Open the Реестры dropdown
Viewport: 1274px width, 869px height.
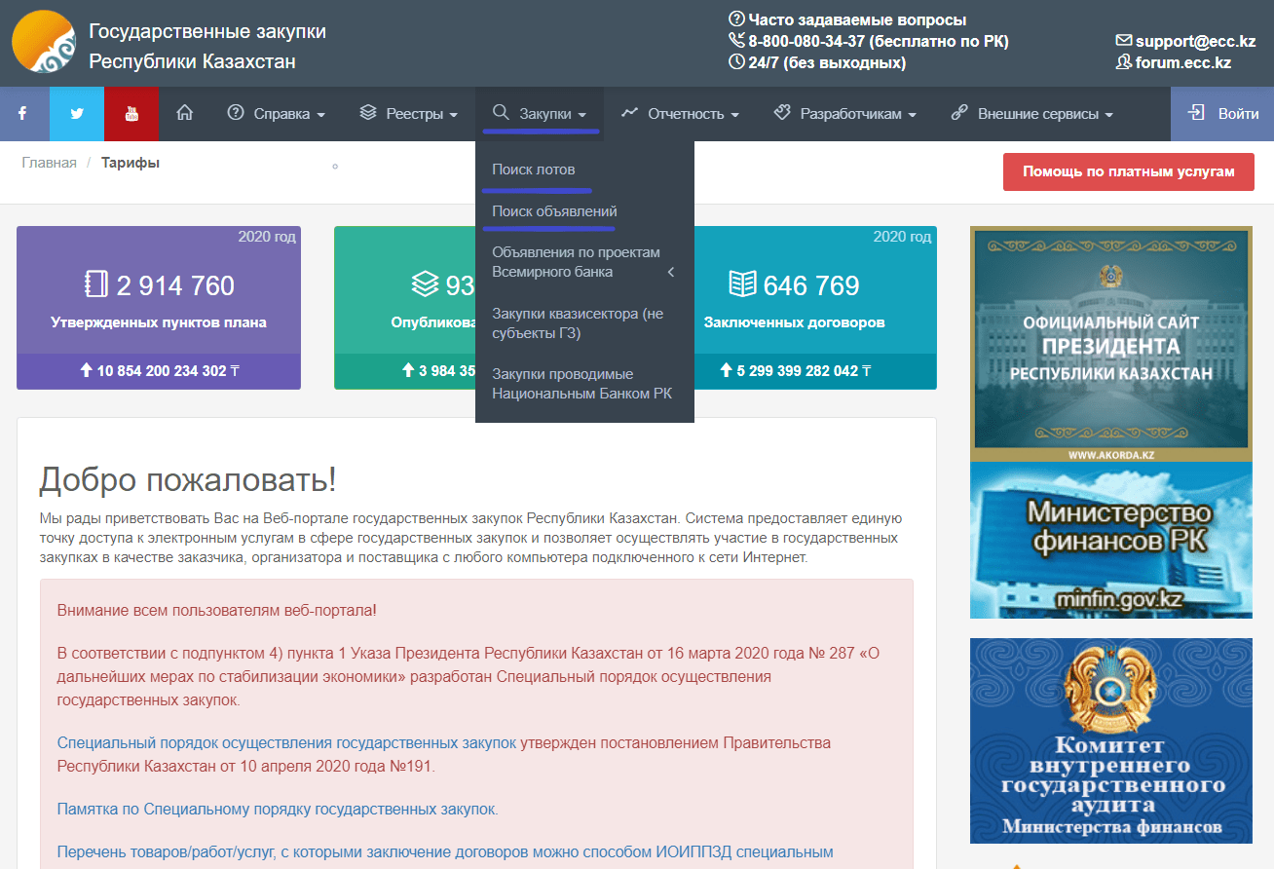tap(408, 114)
